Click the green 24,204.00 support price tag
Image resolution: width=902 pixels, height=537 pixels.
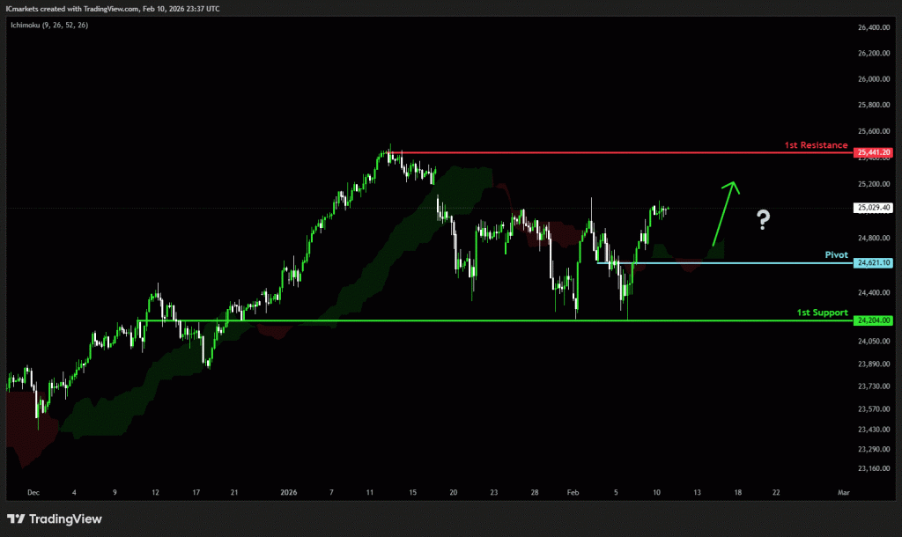point(873,320)
